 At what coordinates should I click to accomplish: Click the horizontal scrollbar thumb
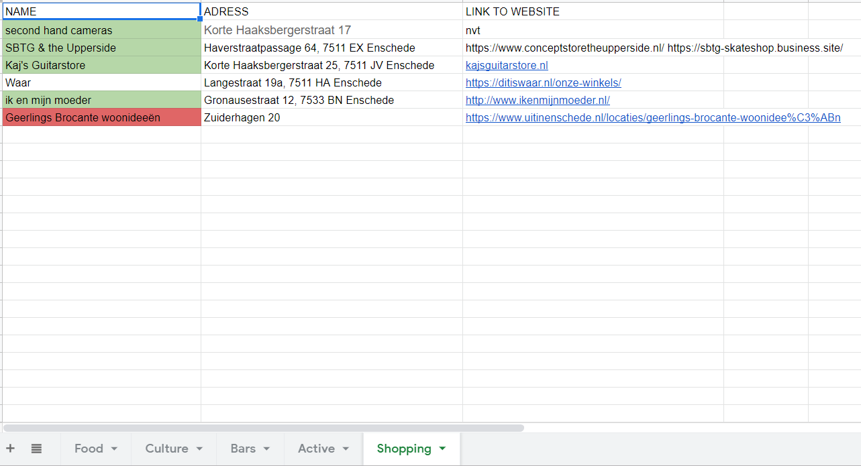pyautogui.click(x=264, y=428)
